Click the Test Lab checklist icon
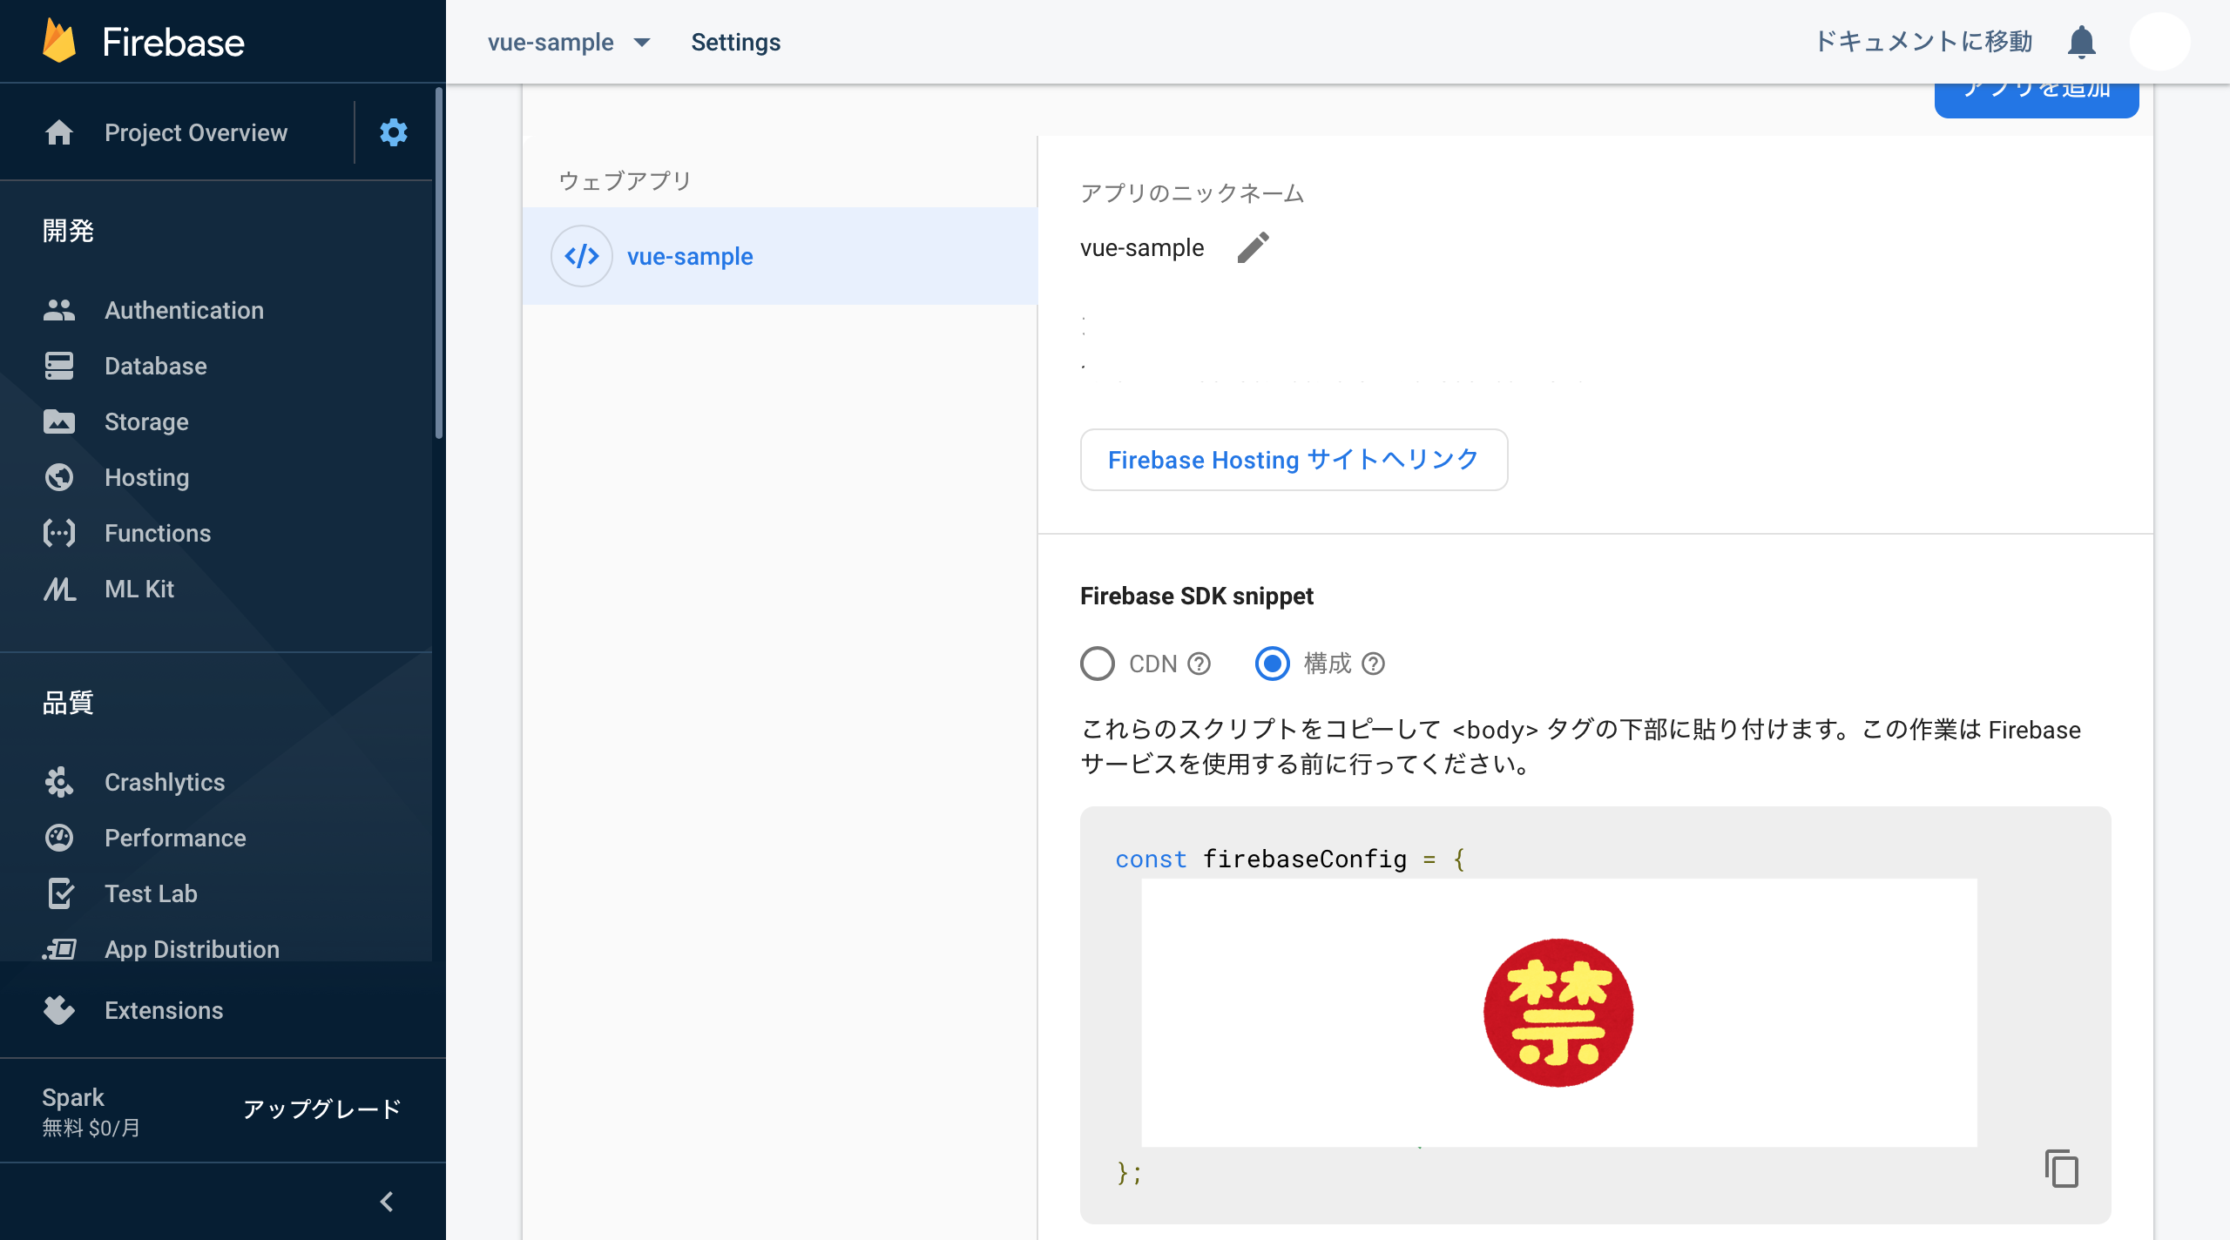Screen dimensions: 2230x1240 click(x=59, y=893)
